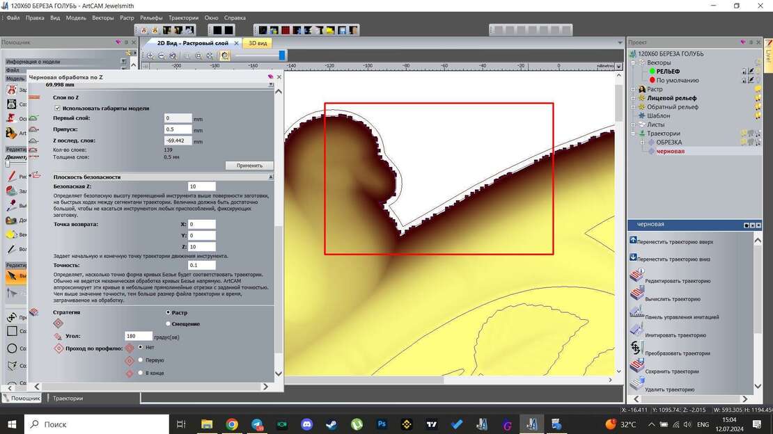This screenshot has width=773, height=434.
Task: Collapse the Плоскость безопасности section
Action: pyautogui.click(x=271, y=177)
